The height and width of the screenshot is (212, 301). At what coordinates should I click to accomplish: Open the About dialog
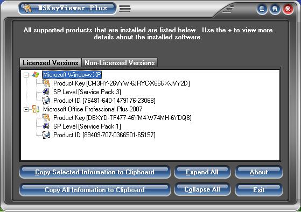tap(259, 172)
